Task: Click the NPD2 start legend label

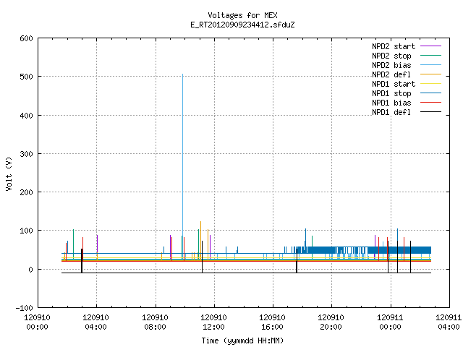Action: pos(394,46)
